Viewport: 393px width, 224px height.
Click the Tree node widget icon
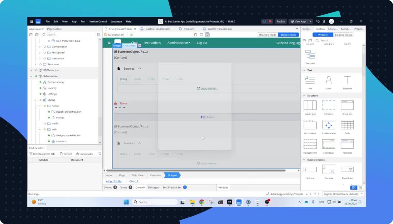click(310, 55)
